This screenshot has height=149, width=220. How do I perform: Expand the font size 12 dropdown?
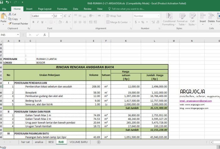pos(61,16)
